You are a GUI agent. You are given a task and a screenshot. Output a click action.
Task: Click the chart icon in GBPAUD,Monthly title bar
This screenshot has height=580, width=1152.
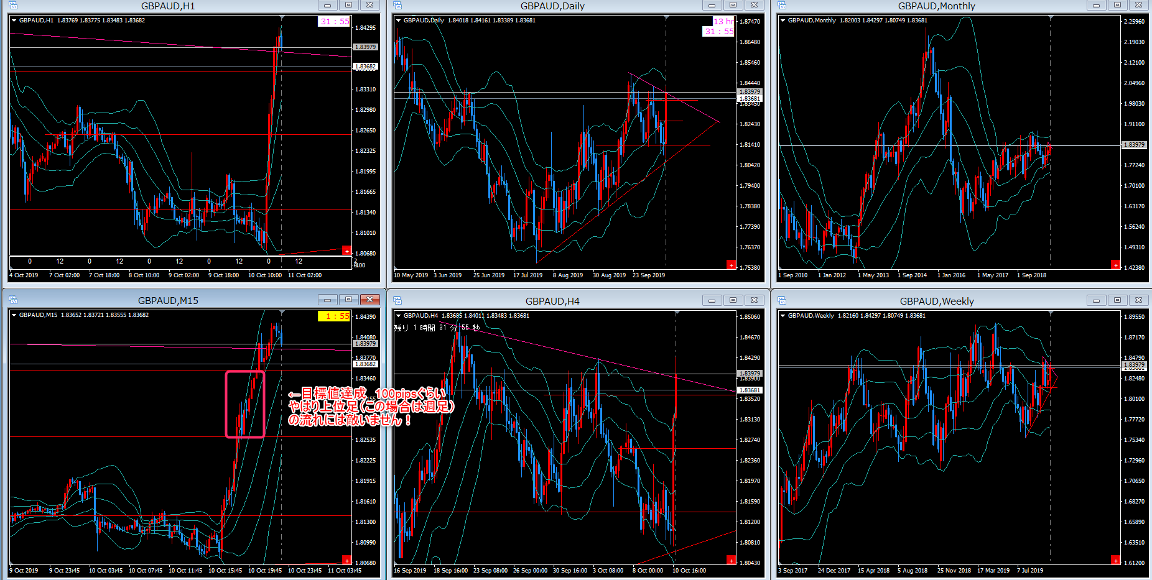point(782,6)
